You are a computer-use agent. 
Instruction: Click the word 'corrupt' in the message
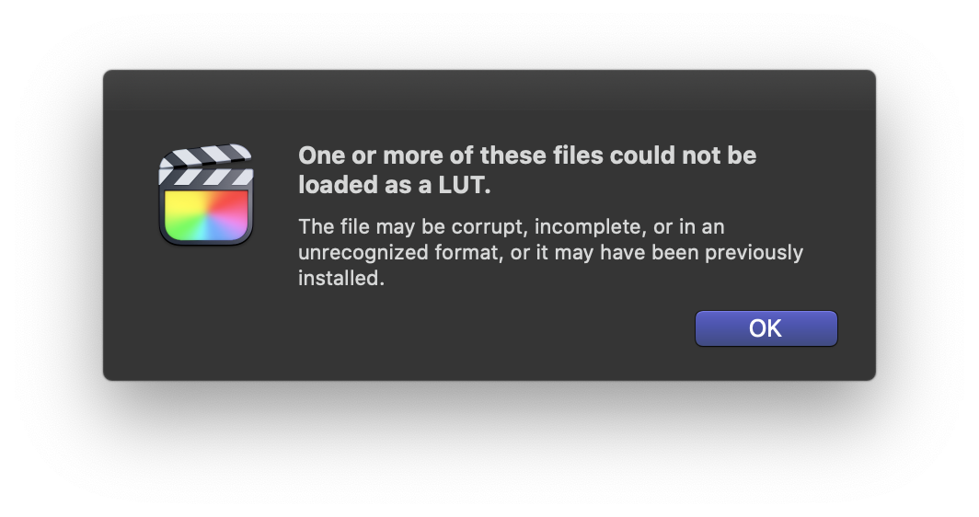point(489,227)
